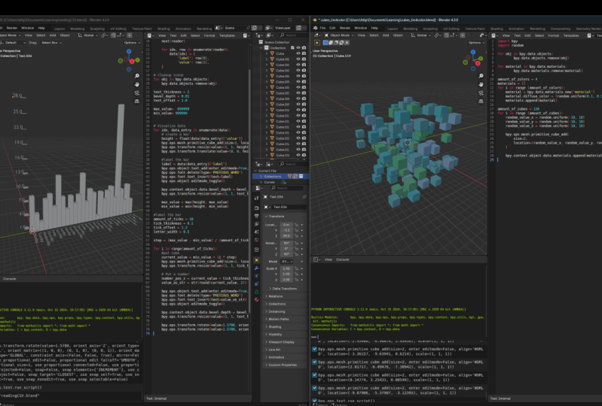Open the View Layer properties tab
Image resolution: width=602 pixels, height=406 pixels.
(256, 224)
